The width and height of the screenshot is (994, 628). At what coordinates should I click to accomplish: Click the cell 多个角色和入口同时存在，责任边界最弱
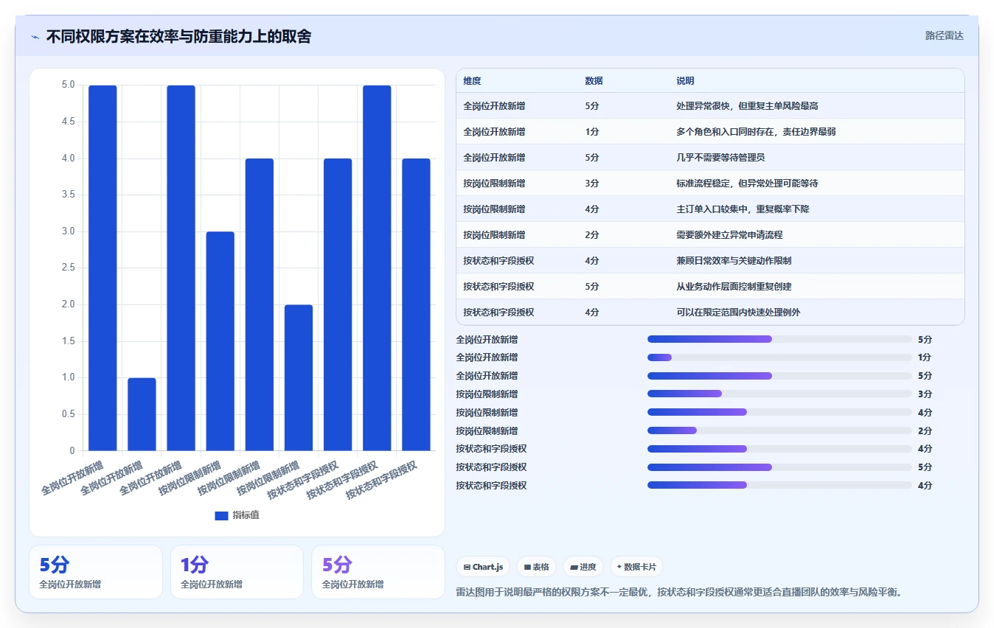pyautogui.click(x=756, y=132)
